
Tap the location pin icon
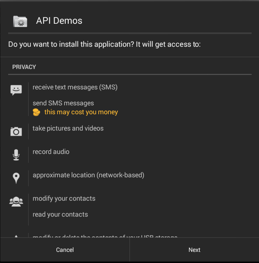(16, 178)
